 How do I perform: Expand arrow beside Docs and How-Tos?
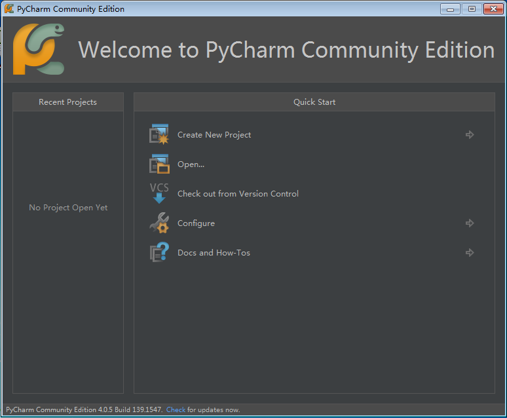pos(470,252)
